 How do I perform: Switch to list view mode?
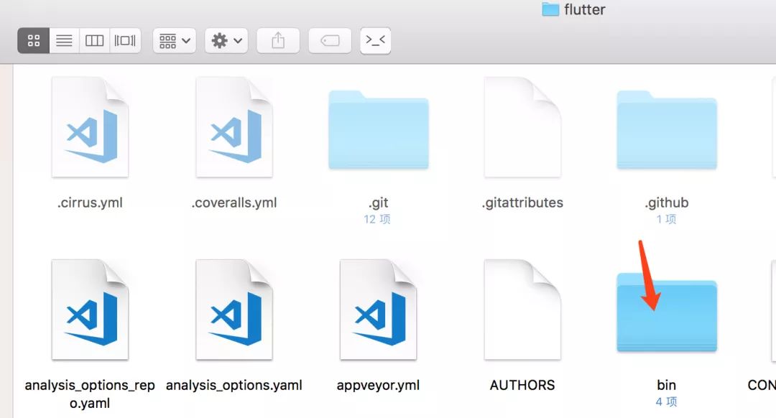tap(64, 40)
